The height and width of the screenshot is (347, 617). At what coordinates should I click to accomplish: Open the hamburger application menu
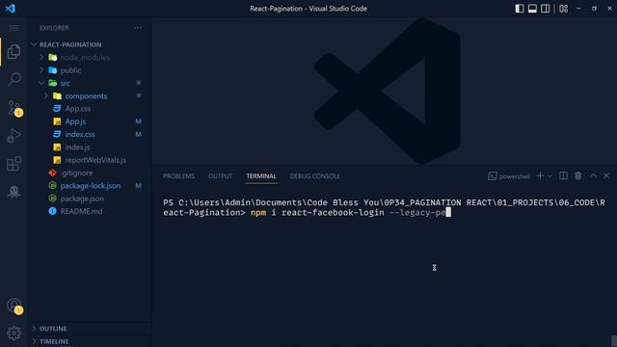(13, 28)
